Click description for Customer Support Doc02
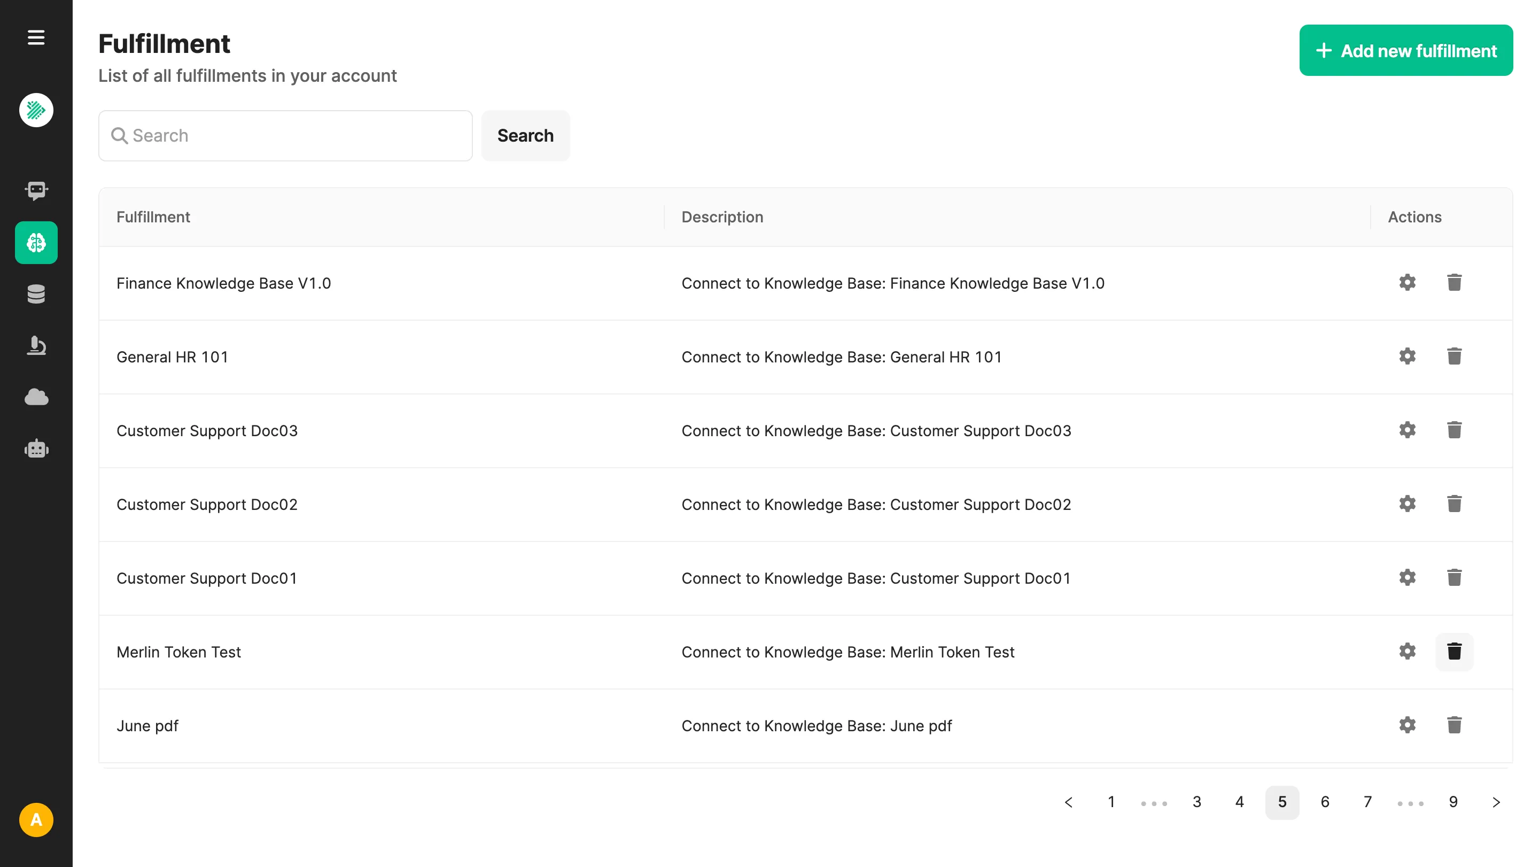1539x867 pixels. tap(876, 504)
